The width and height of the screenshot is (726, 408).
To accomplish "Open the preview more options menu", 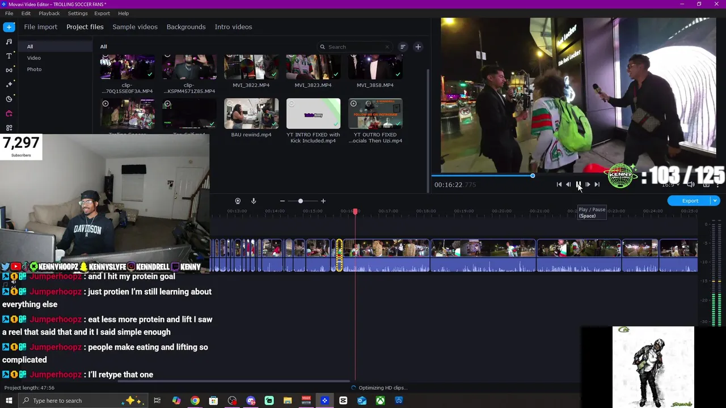I will (717, 185).
